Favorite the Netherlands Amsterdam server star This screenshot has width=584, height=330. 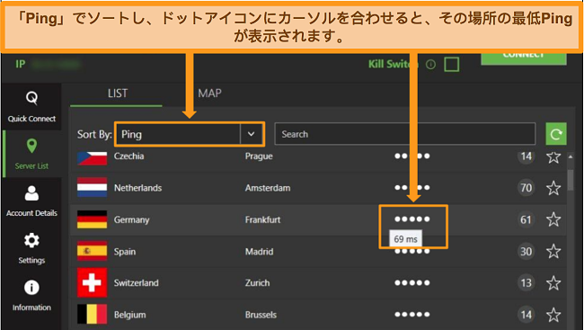[x=553, y=188]
